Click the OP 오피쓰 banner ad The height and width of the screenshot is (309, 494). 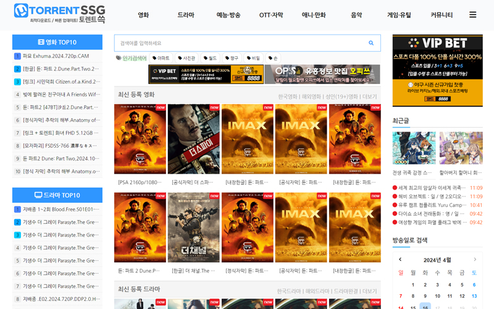[322, 74]
